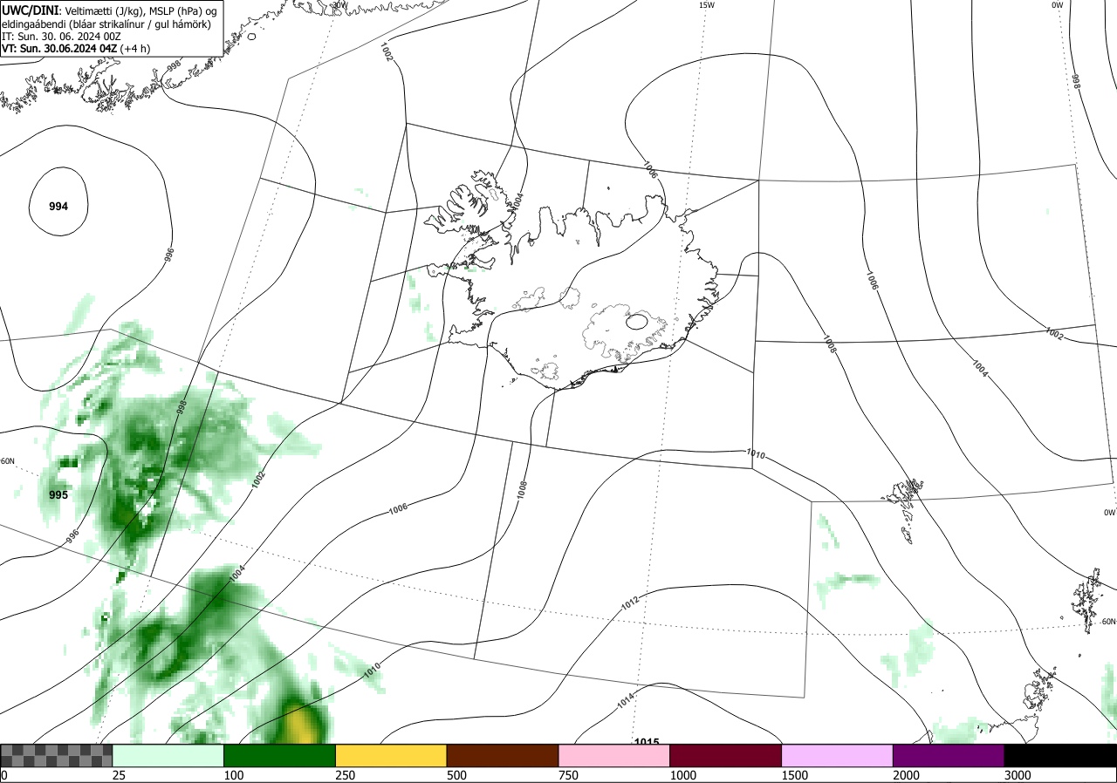Click the Vatnajökull glacier outline on Iceland
The image size is (1117, 783).
pos(624,334)
